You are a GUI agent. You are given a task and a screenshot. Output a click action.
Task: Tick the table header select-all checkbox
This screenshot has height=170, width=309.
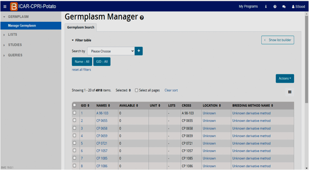74,105
